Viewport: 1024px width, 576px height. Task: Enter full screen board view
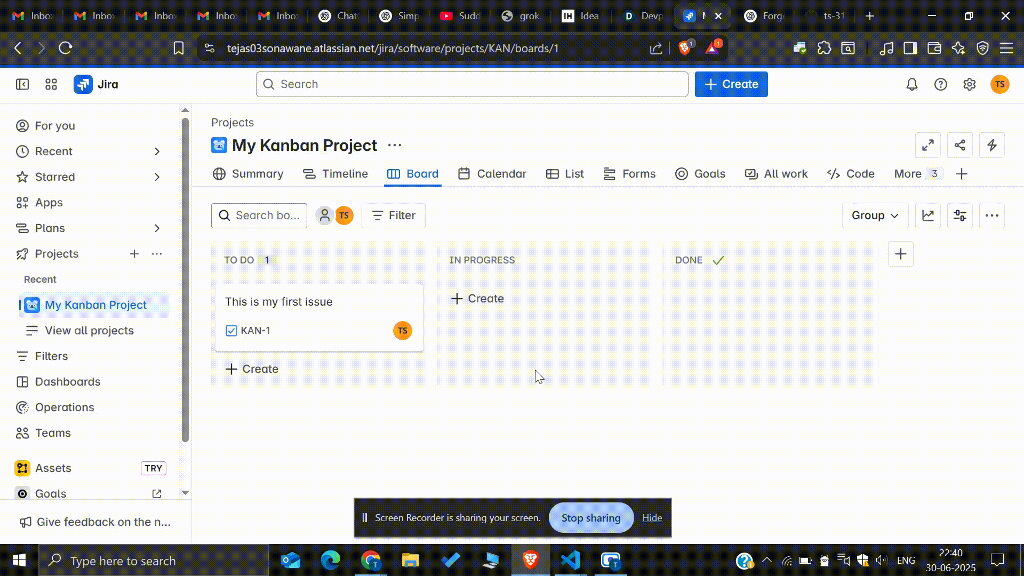928,145
